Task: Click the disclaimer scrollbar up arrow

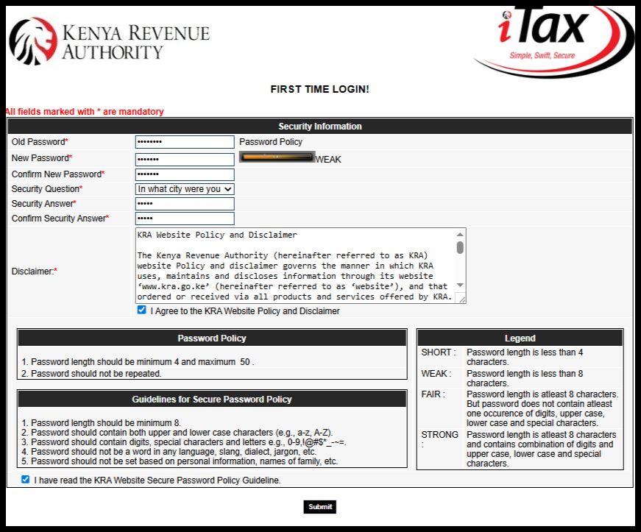Action: click(461, 234)
